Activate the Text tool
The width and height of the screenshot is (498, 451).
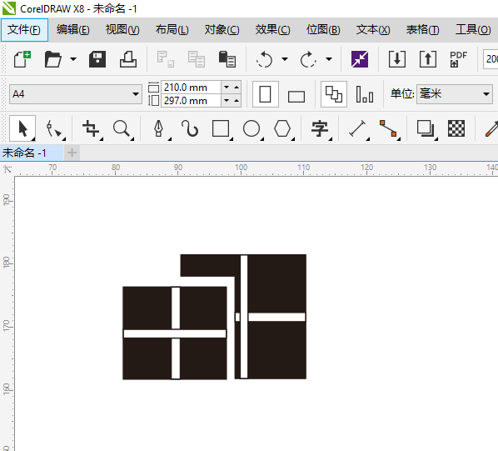coord(320,128)
